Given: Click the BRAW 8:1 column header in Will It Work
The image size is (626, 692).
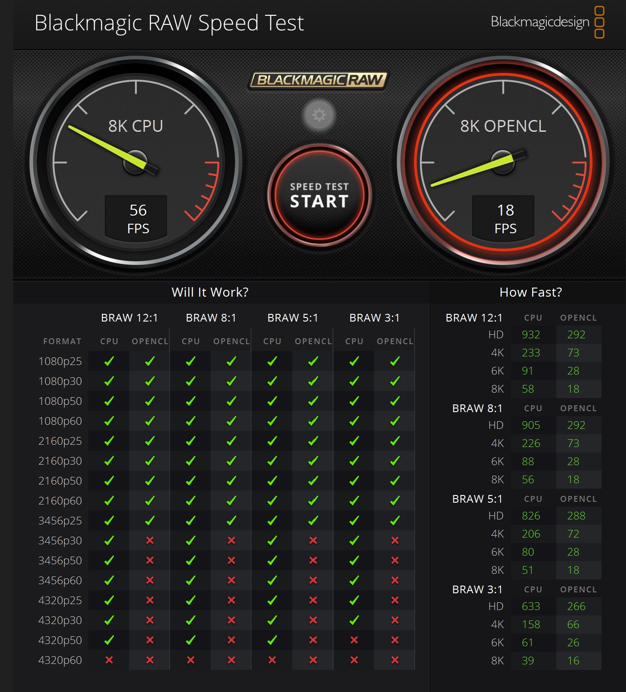Looking at the screenshot, I should point(211,317).
